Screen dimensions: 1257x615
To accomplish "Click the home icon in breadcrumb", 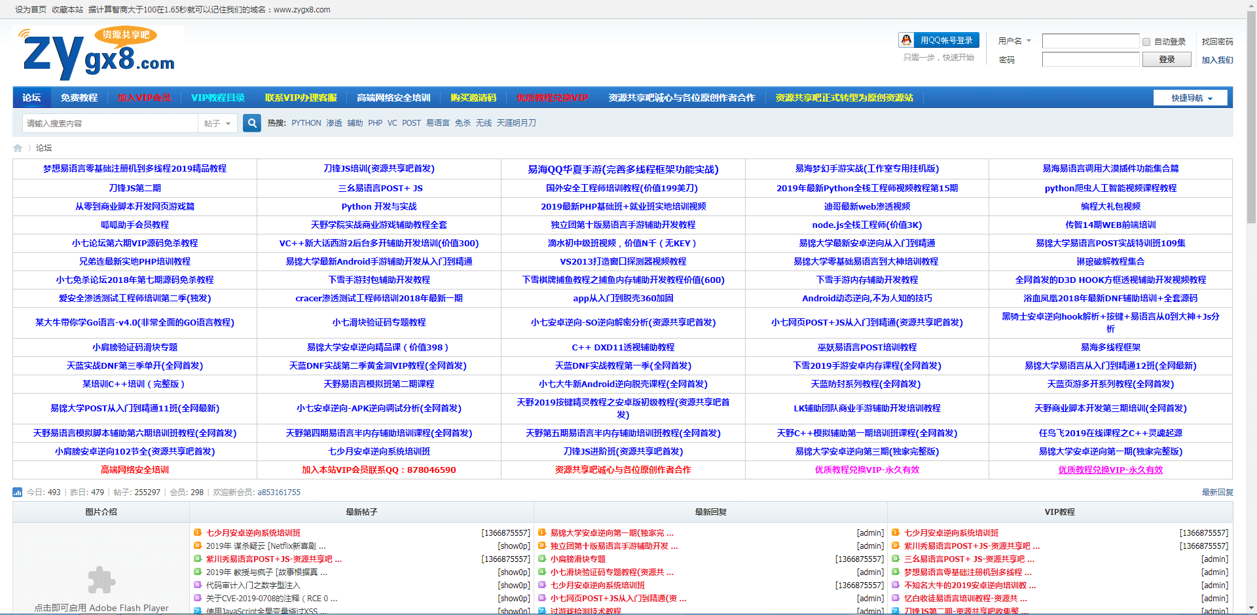I will pos(18,148).
